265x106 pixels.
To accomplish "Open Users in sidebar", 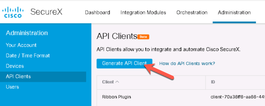I will pos(12,87).
